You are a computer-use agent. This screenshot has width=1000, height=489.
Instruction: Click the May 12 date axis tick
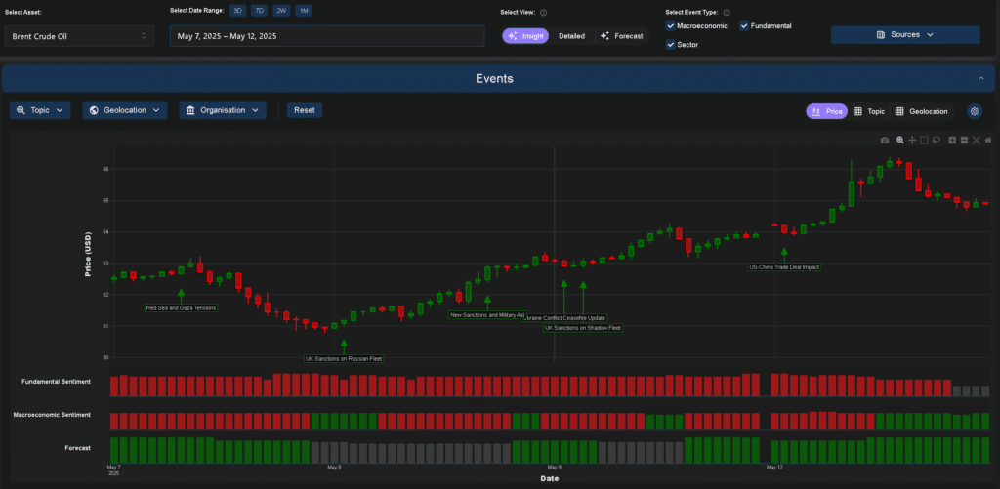point(774,468)
